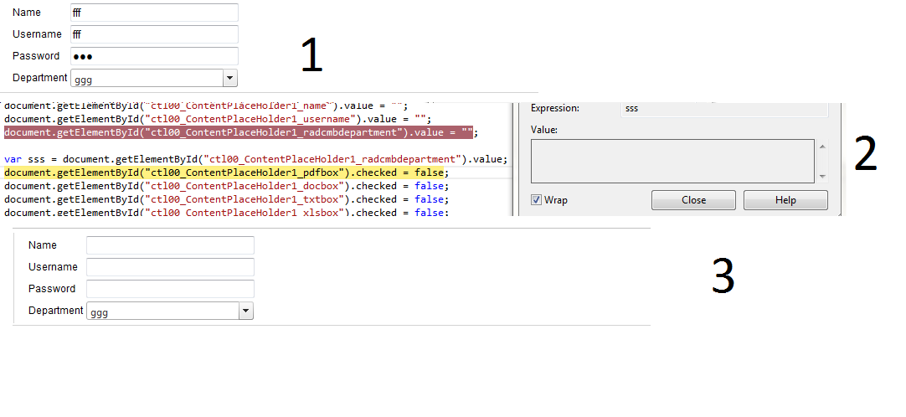This screenshot has height=417, width=906.
Task: Click the yellow highlighted pdfbox checked line
Action: (x=226, y=172)
